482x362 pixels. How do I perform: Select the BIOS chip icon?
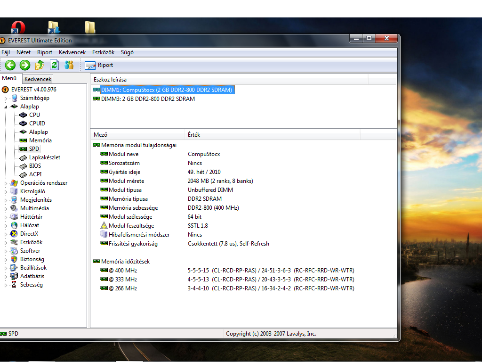click(23, 166)
